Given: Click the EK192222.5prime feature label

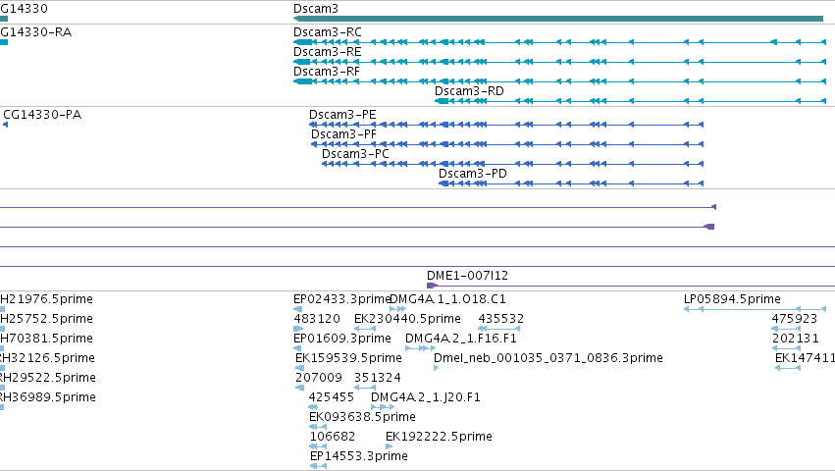Looking at the screenshot, I should (x=439, y=437).
